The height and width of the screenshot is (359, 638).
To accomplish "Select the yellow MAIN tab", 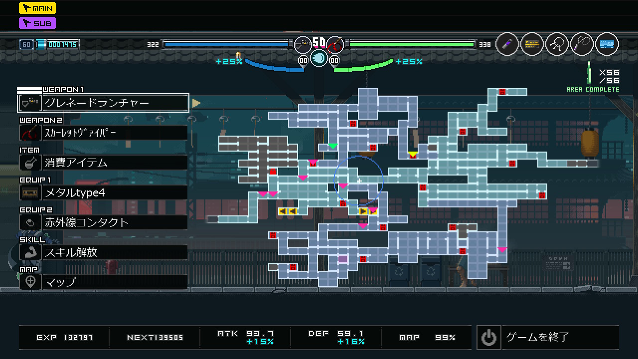I will coord(37,8).
